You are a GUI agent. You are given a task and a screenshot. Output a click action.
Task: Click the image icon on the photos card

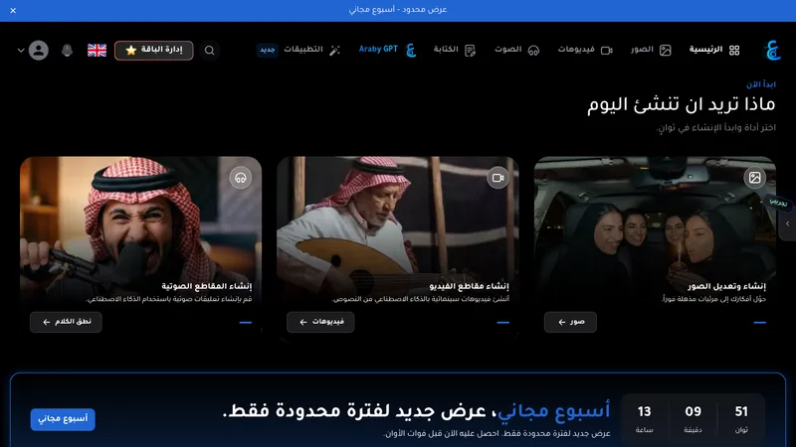click(x=755, y=178)
